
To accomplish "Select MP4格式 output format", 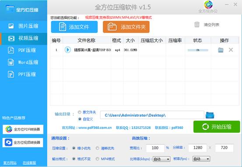I will [x=97, y=159].
